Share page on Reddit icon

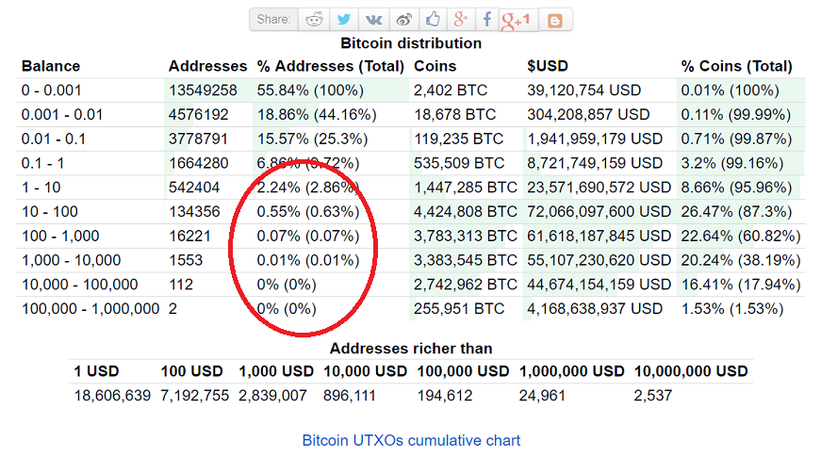314,20
